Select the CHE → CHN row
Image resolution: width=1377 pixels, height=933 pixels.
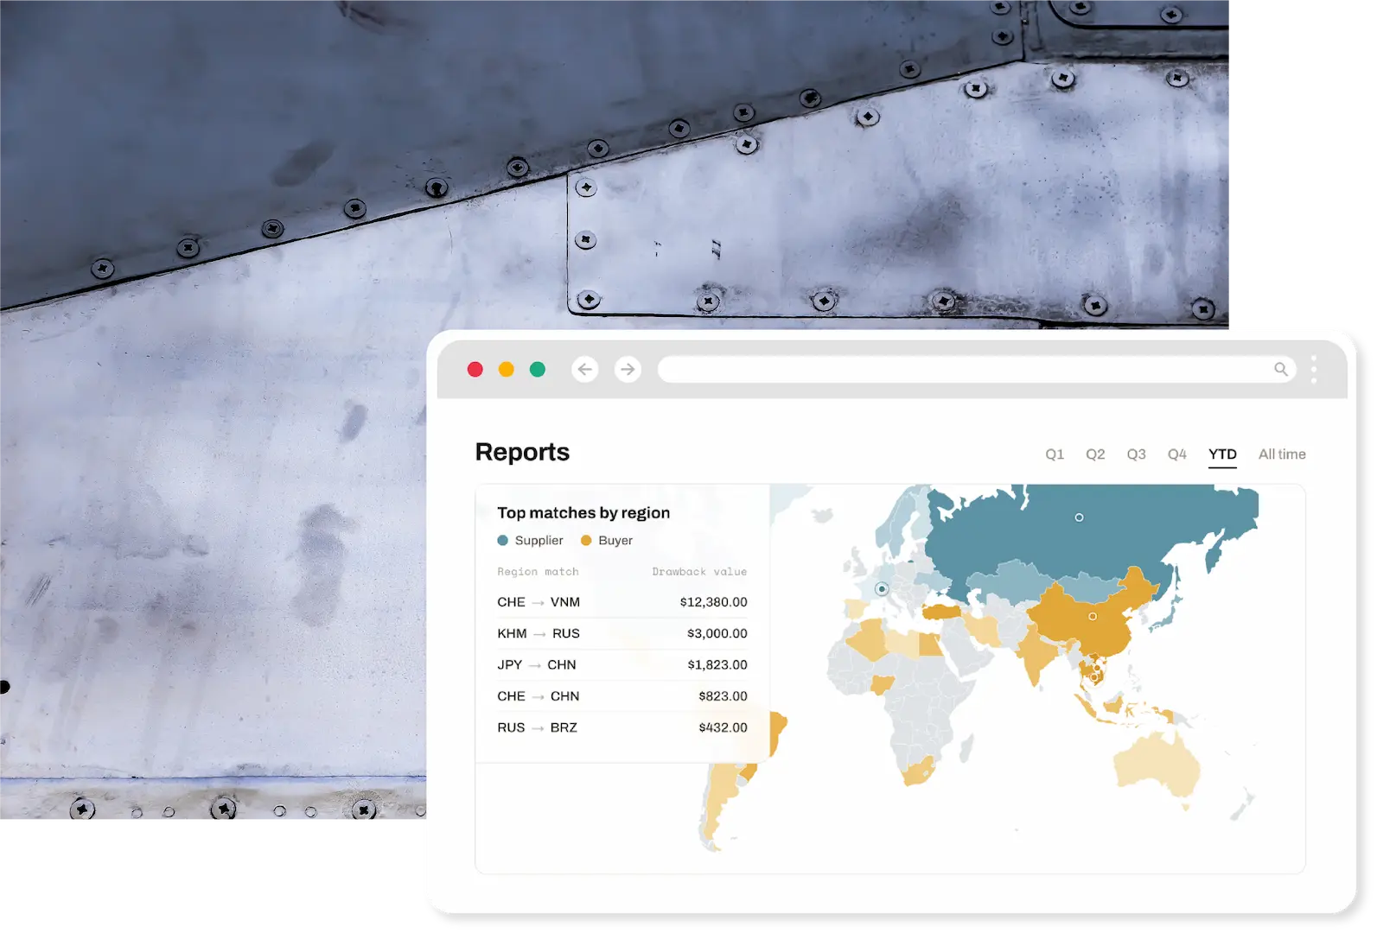[x=622, y=696]
